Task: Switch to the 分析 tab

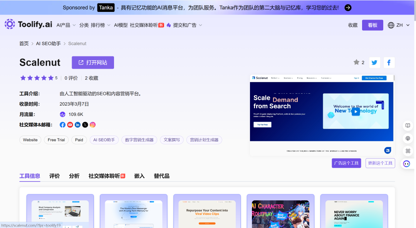Action: click(x=74, y=176)
